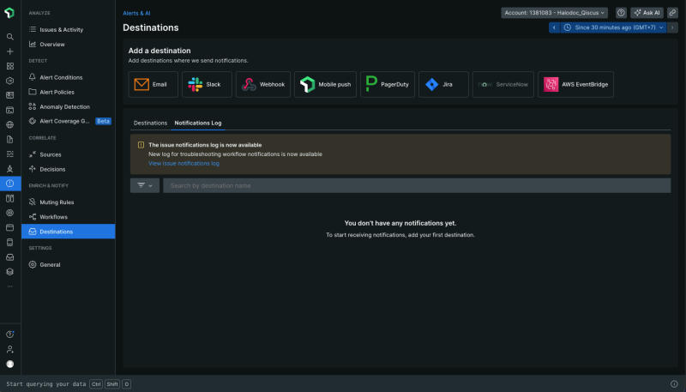Focus the 'Search by destination name' field
The width and height of the screenshot is (686, 392).
click(417, 185)
